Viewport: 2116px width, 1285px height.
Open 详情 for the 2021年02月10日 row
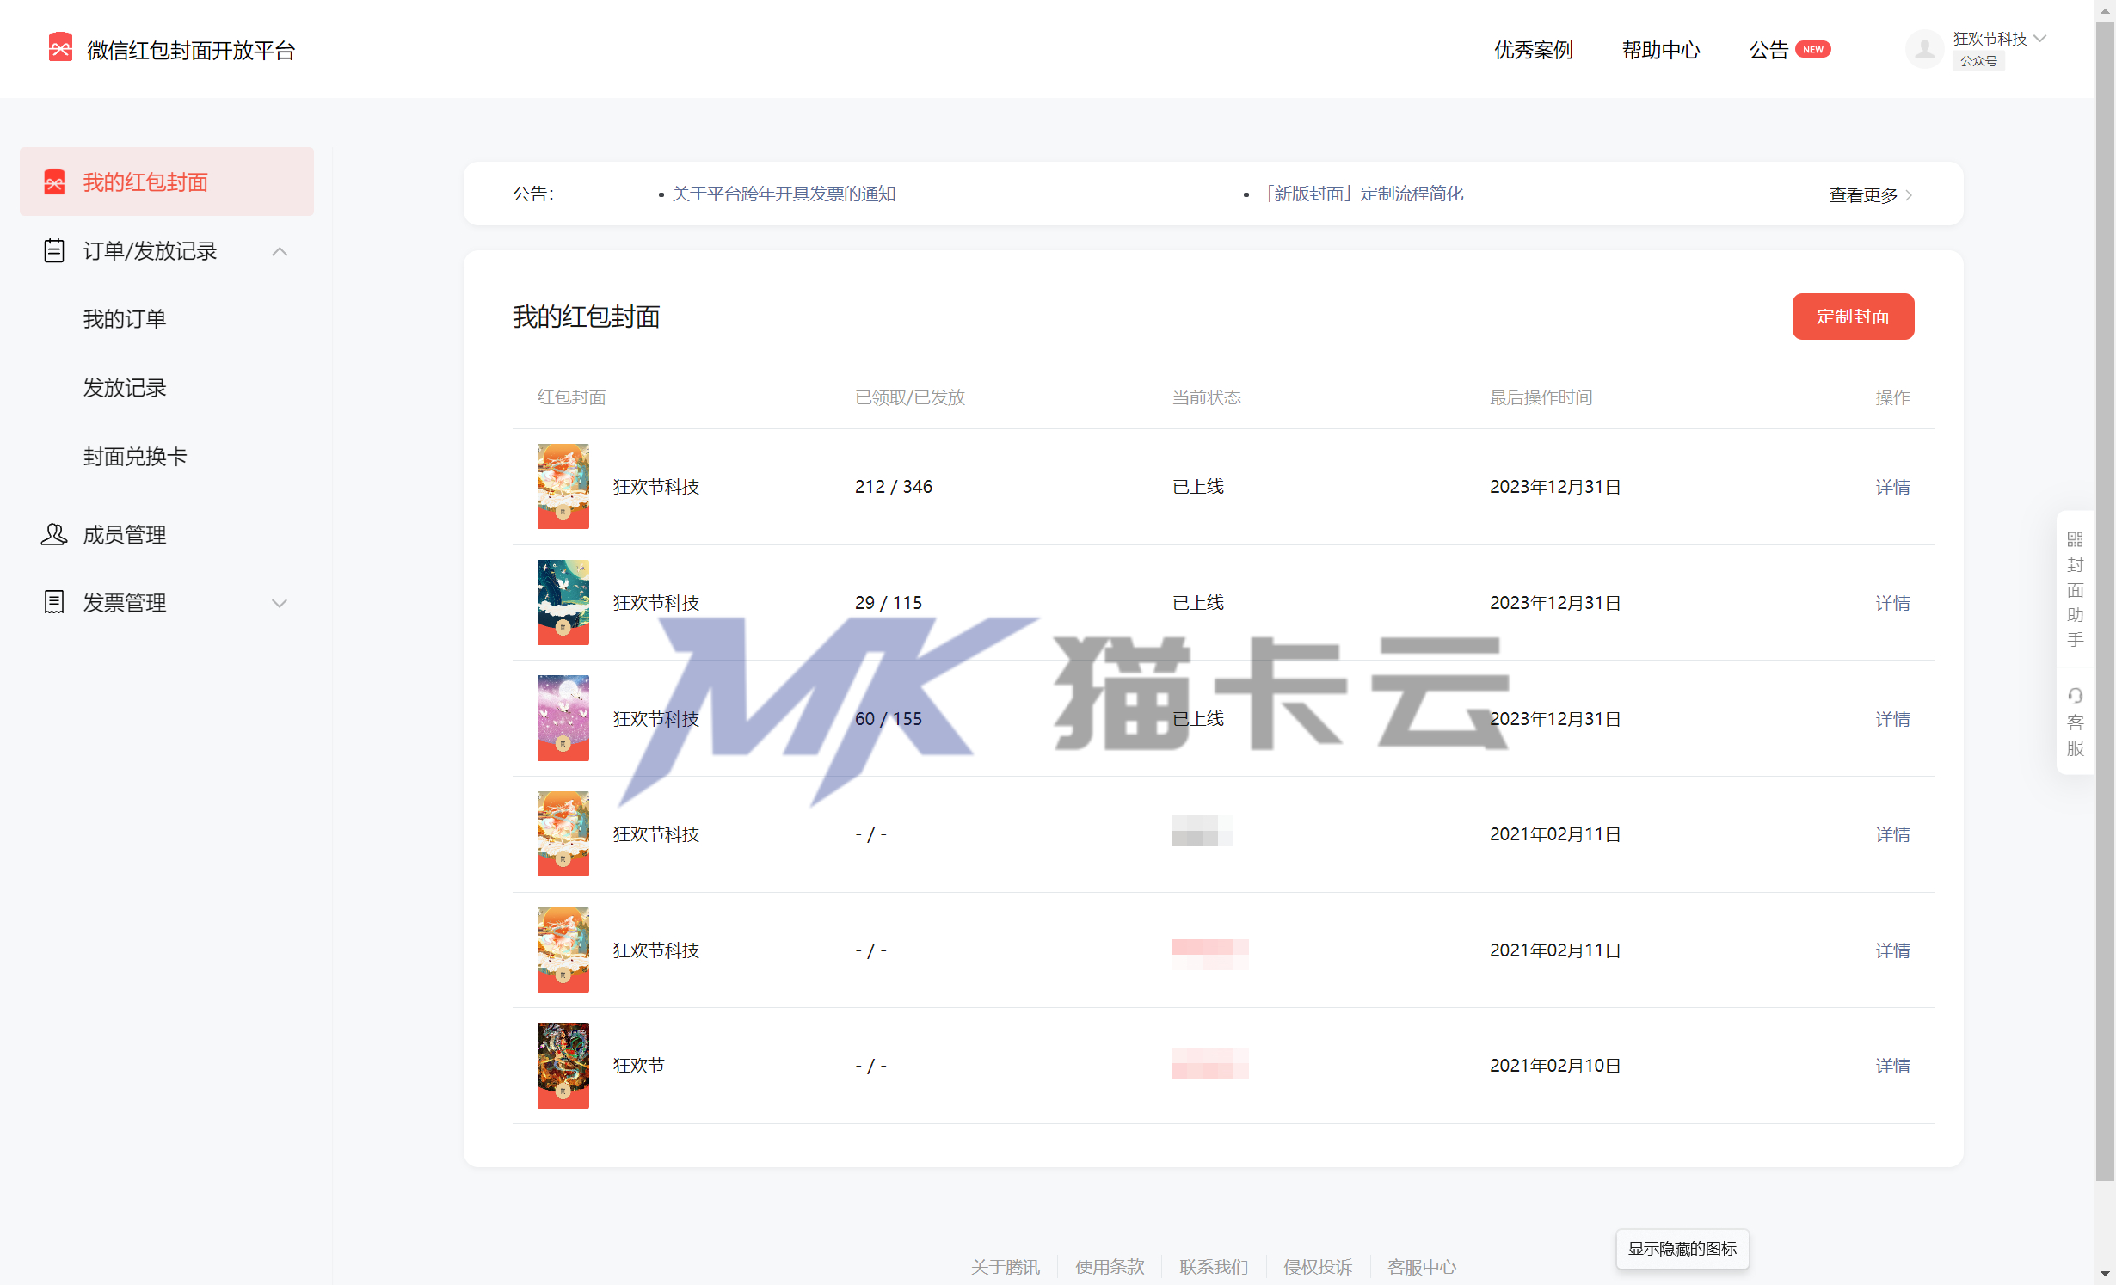(1892, 1066)
